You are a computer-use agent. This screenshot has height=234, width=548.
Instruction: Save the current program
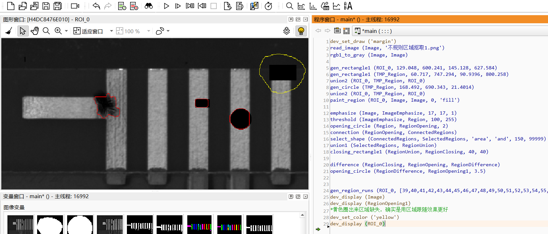point(46,6)
